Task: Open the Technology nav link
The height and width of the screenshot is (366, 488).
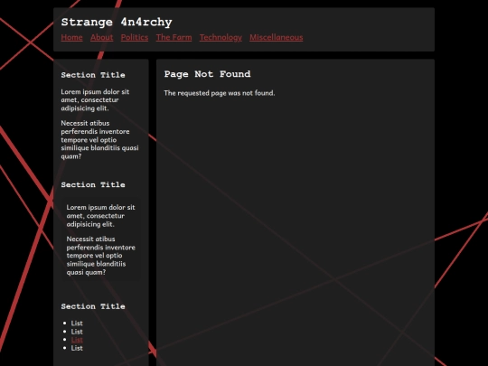Action: click(221, 37)
